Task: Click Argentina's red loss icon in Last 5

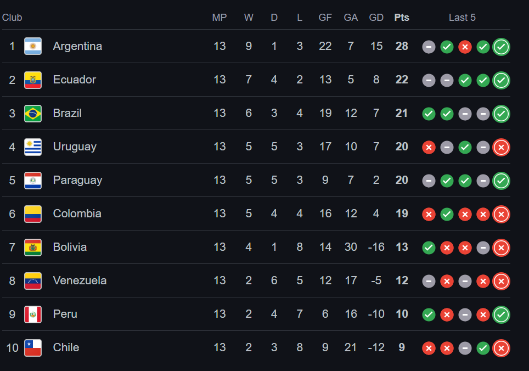Action: click(465, 47)
